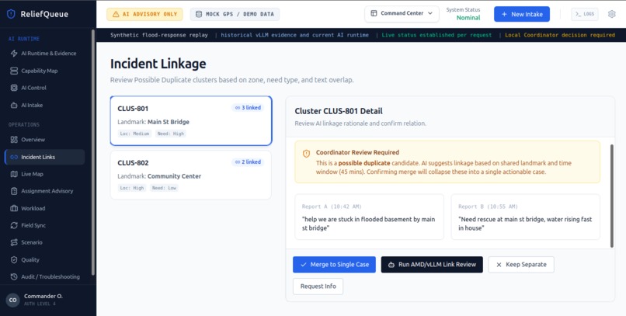
Task: Open settings via the gear icon
Action: (611, 14)
